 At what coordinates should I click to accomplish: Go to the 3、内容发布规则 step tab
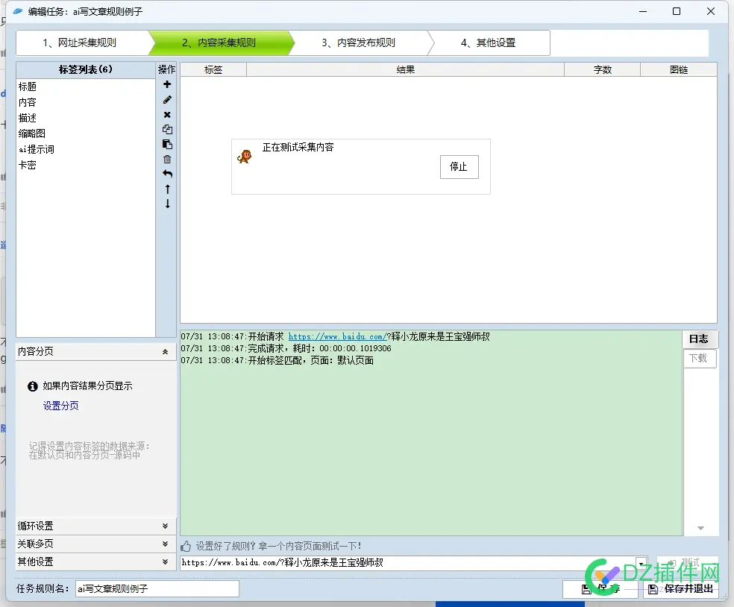[359, 43]
